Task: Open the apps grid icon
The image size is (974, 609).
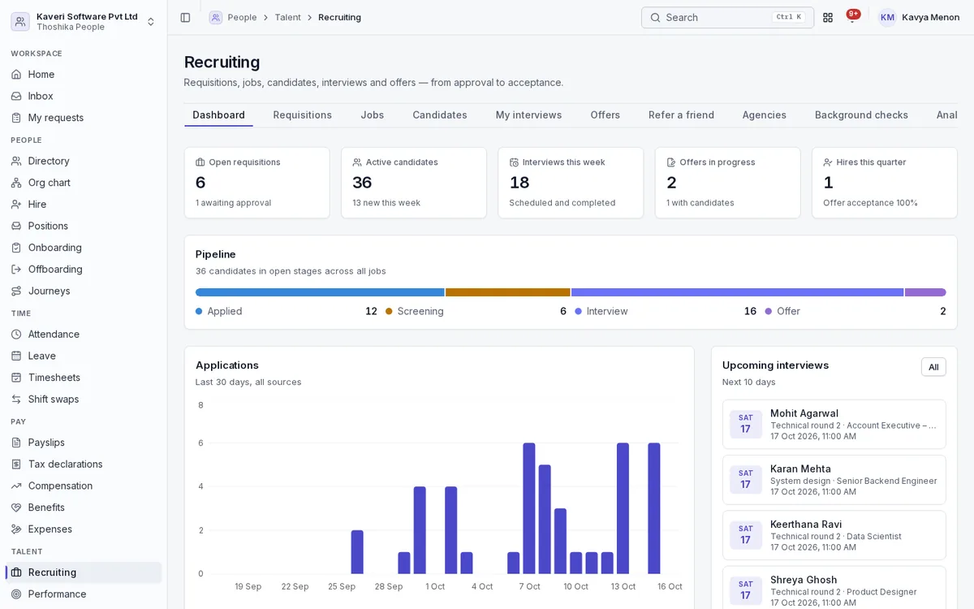Action: point(828,17)
